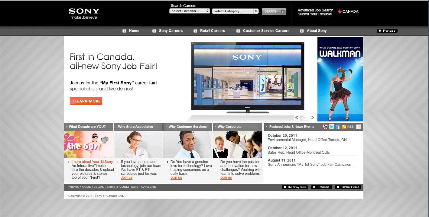Viewport: 429px width, 217px height.
Task: Click store associate woman thumbnail
Action: click(138, 145)
